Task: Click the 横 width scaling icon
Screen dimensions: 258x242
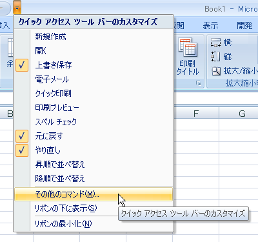Action: tap(215, 43)
